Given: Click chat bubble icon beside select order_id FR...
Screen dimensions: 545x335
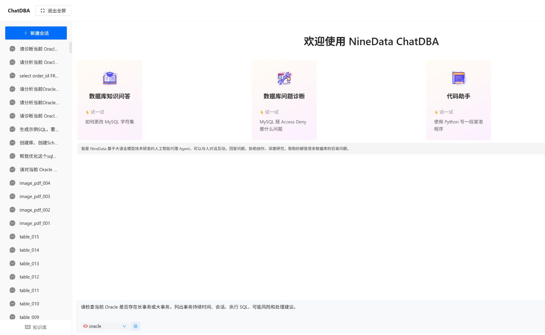Looking at the screenshot, I should click(12, 76).
